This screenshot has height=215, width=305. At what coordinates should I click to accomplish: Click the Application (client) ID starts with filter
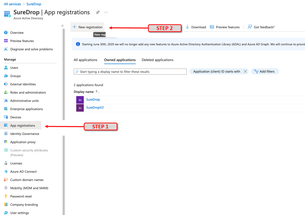click(x=217, y=71)
